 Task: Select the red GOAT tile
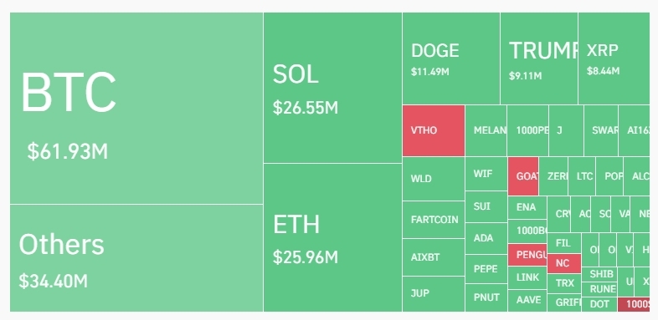pos(523,176)
